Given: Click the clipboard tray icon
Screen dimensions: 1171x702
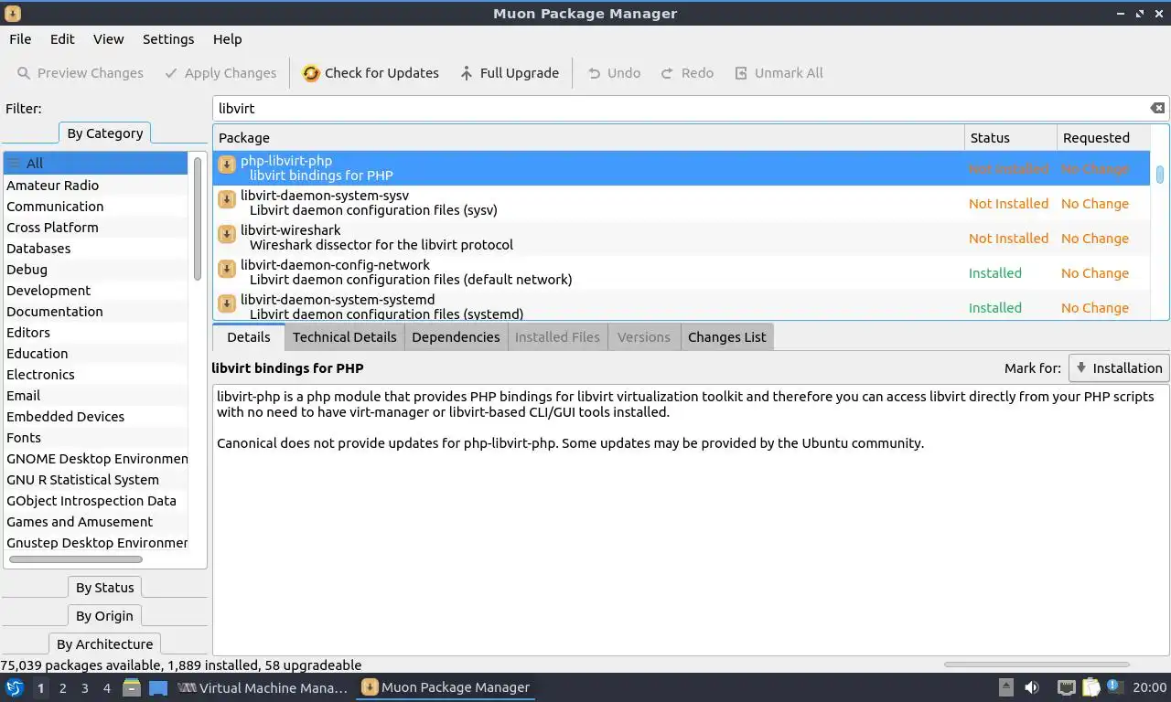Looking at the screenshot, I should (1091, 687).
